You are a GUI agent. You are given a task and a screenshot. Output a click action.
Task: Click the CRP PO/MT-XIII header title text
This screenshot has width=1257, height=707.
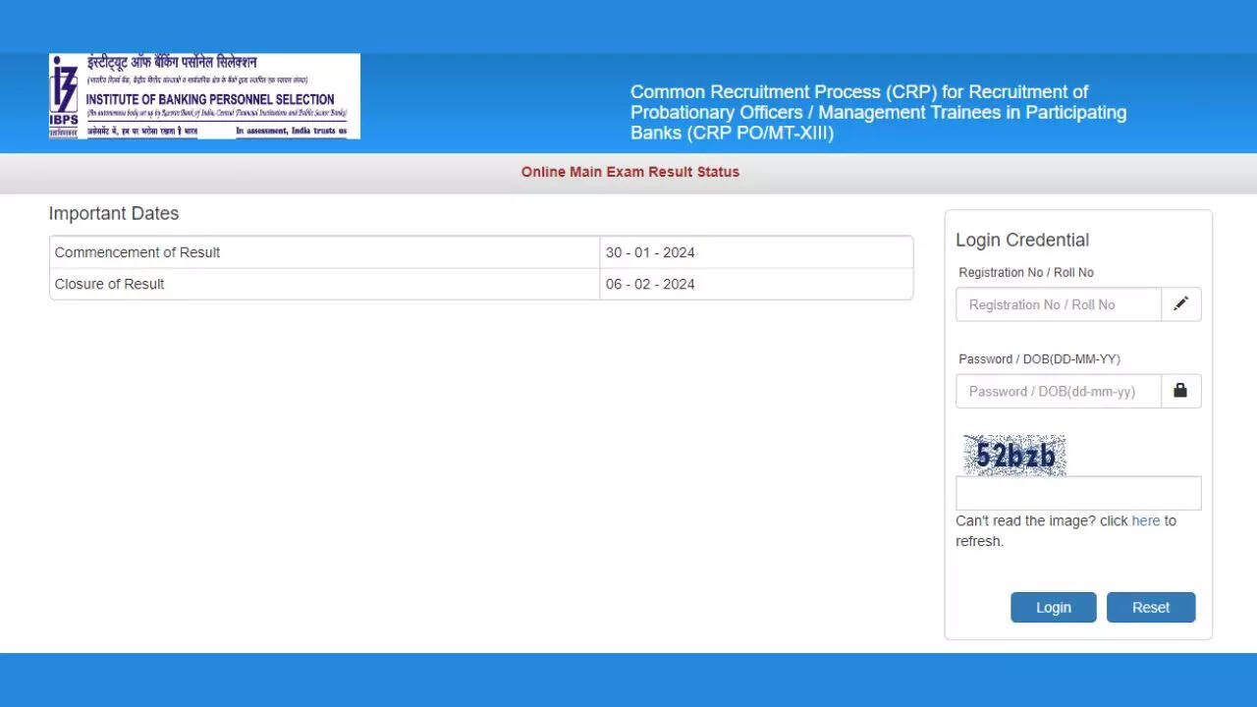point(878,112)
